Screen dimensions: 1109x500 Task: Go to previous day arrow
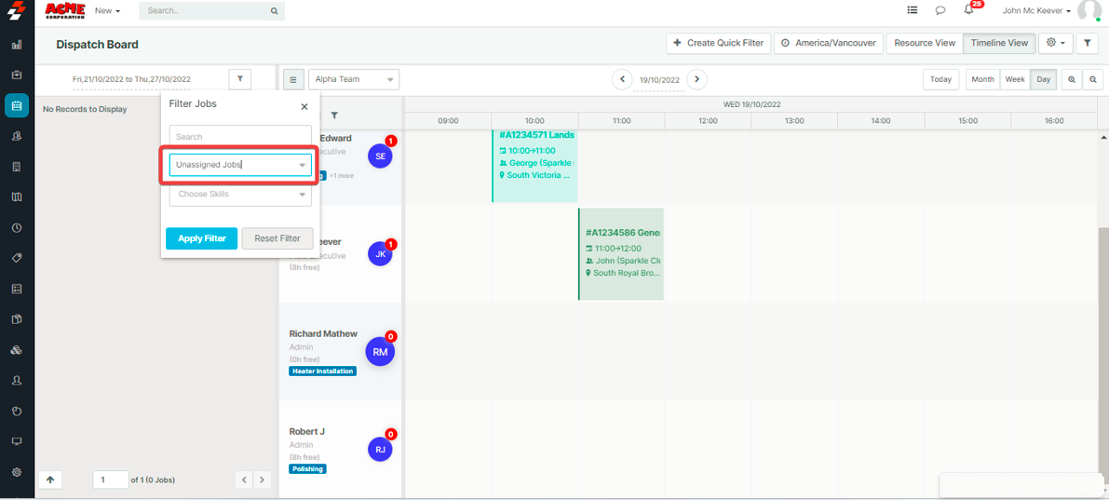[x=622, y=79]
